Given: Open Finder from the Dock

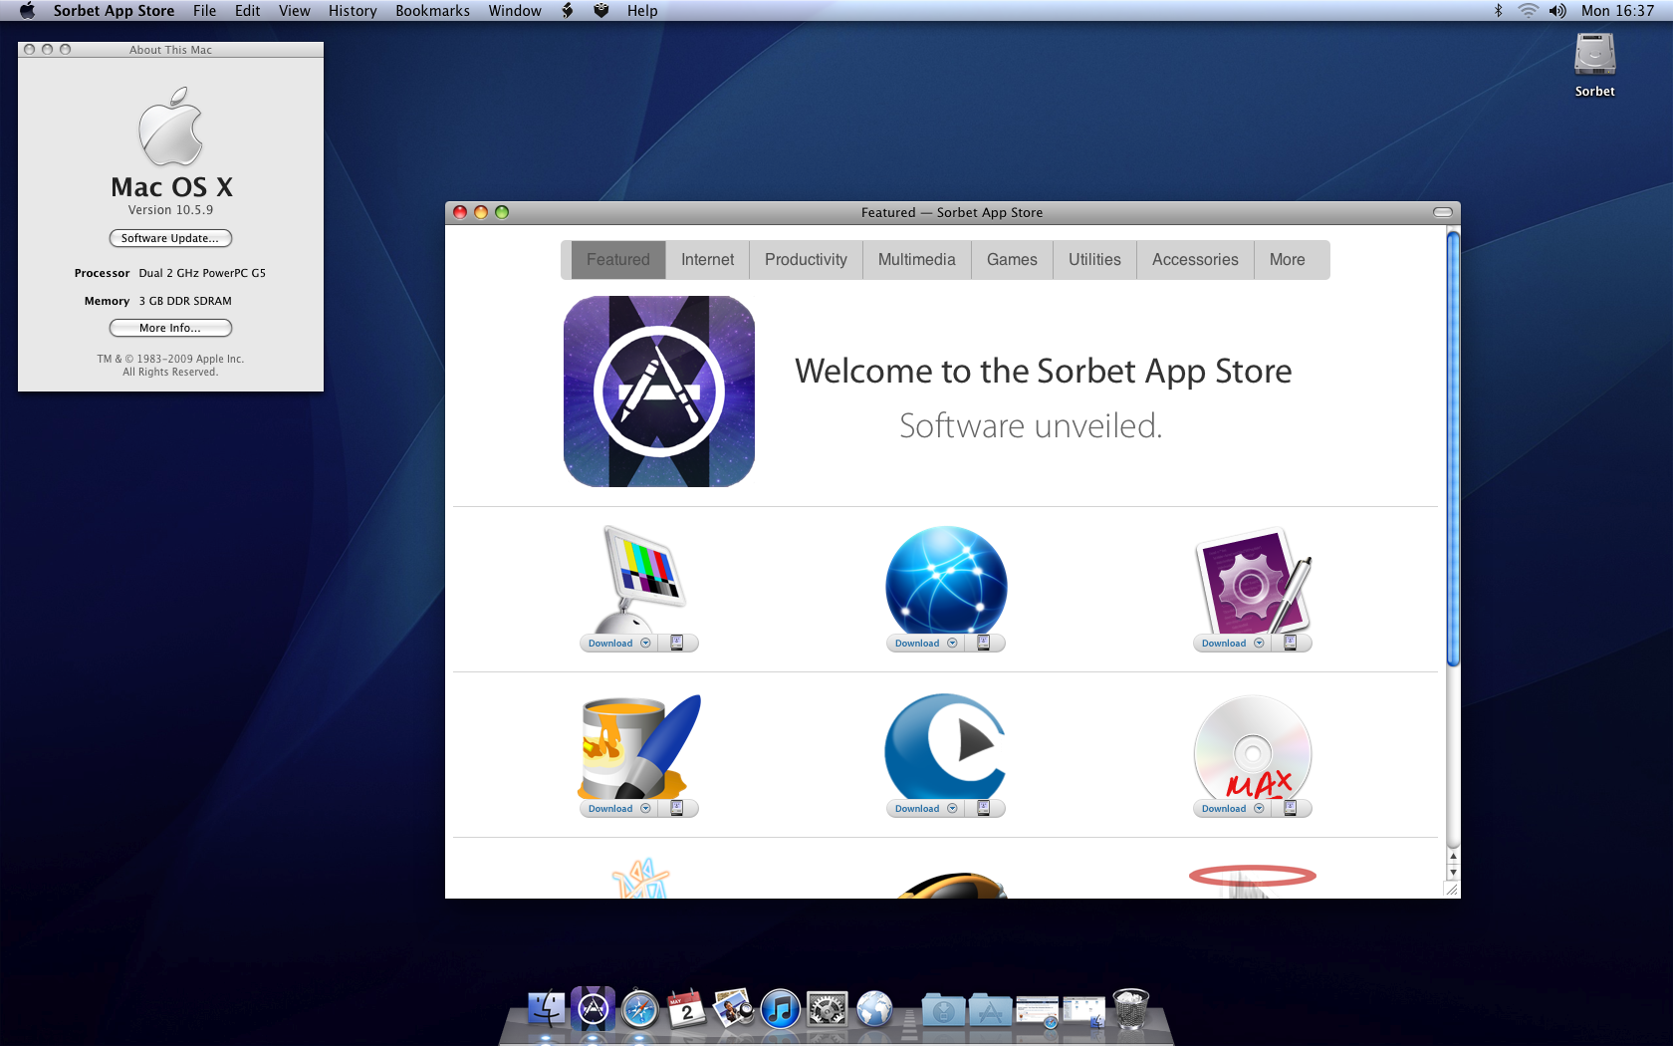Looking at the screenshot, I should (x=546, y=1009).
